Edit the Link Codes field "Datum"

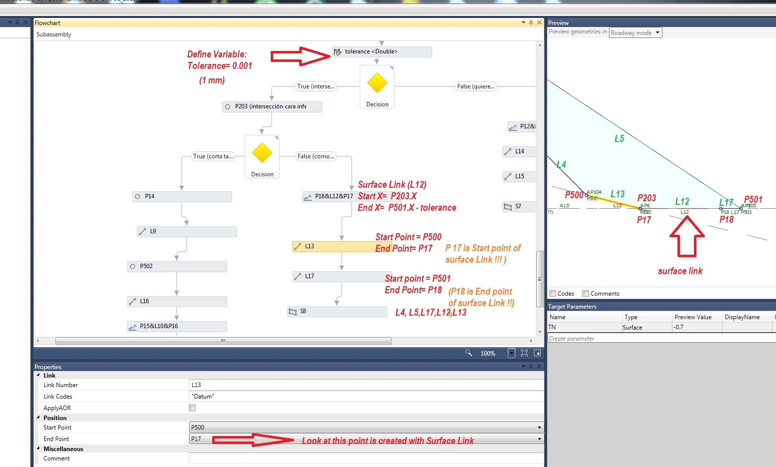click(366, 397)
